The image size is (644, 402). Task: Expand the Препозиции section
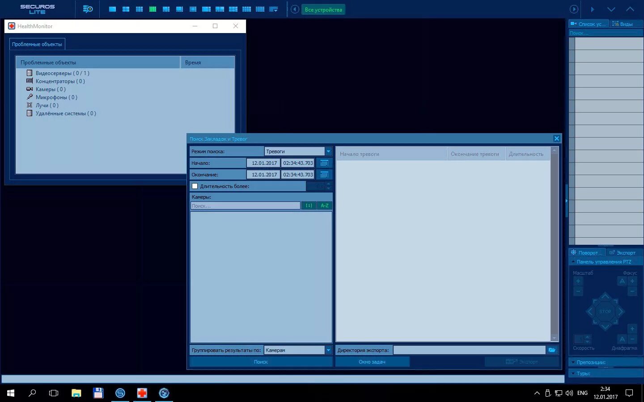pyautogui.click(x=606, y=362)
